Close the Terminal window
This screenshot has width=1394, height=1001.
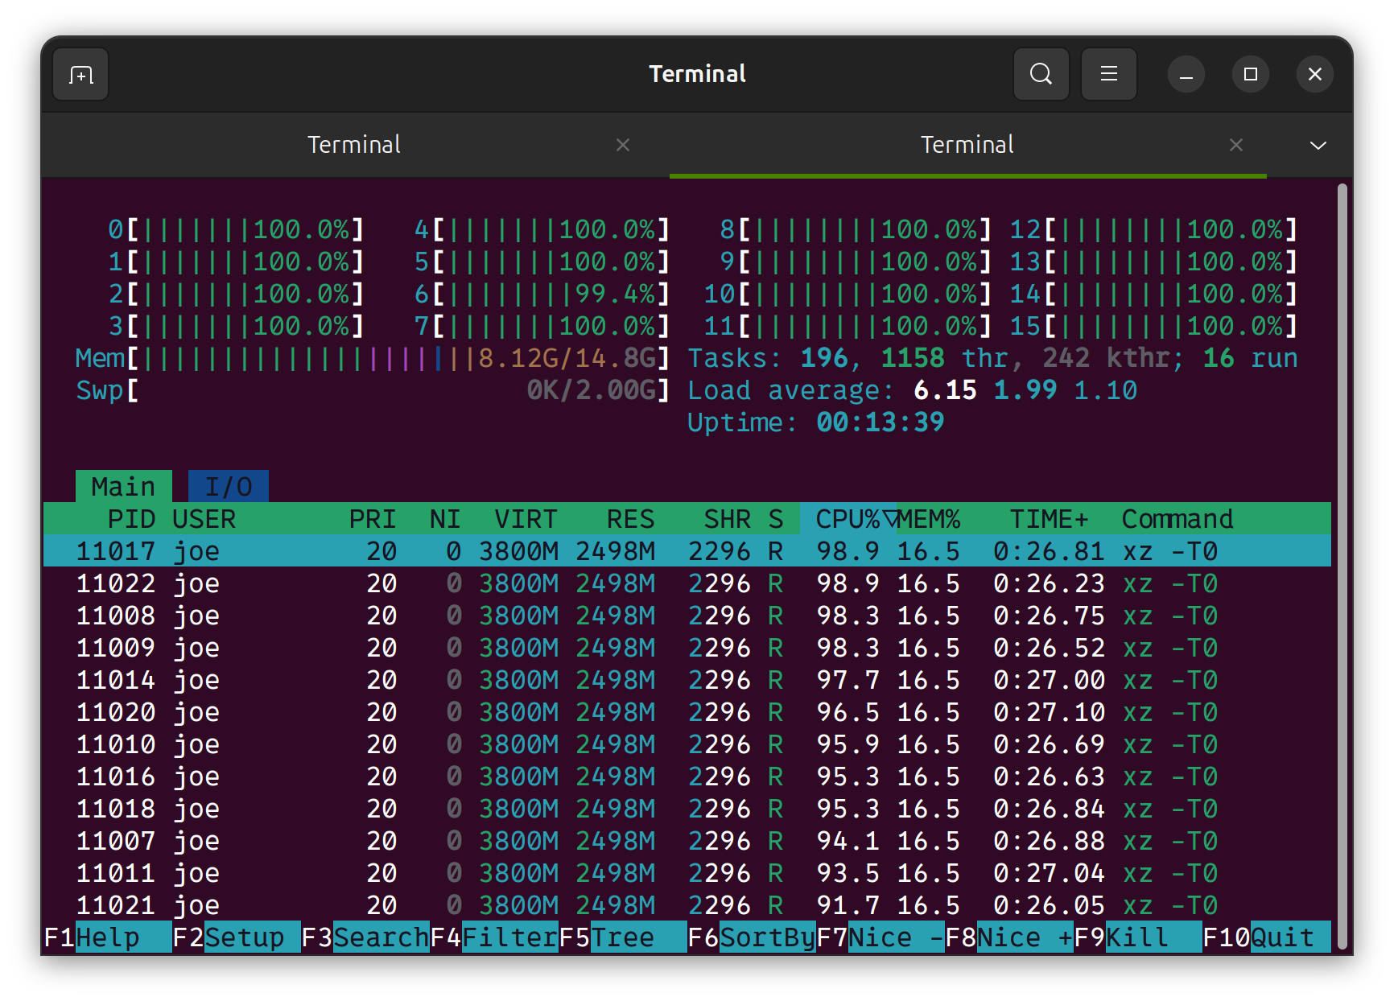pyautogui.click(x=1314, y=74)
